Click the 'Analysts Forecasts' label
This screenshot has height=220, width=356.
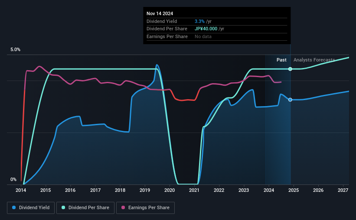[314, 60]
